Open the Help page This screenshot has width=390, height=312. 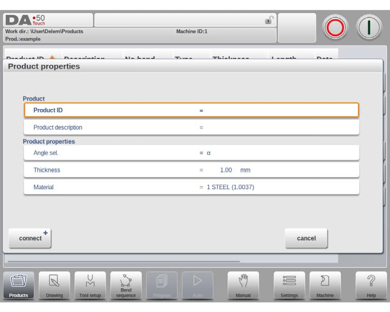point(371,285)
